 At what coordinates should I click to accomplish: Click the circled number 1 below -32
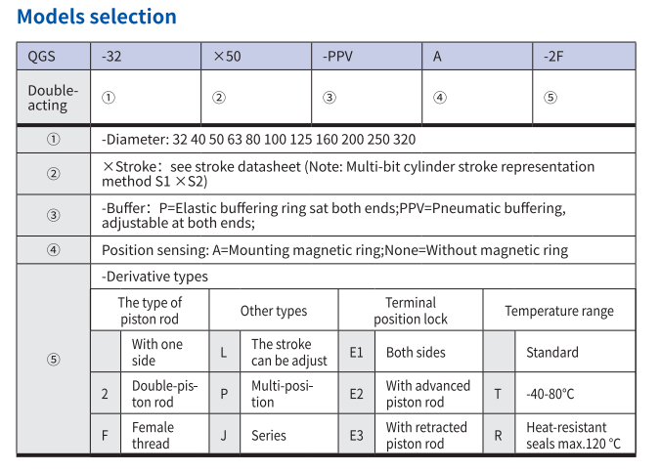(109, 98)
